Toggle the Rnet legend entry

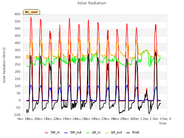(x=133, y=132)
